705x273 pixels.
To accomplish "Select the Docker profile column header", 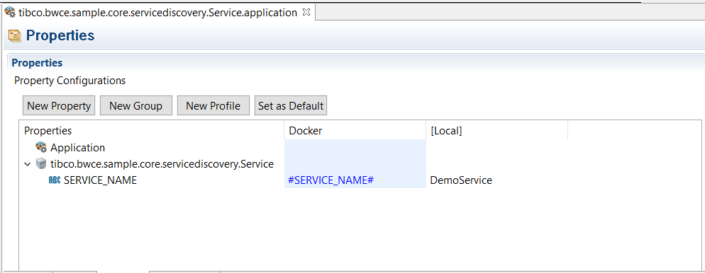I will (x=355, y=130).
